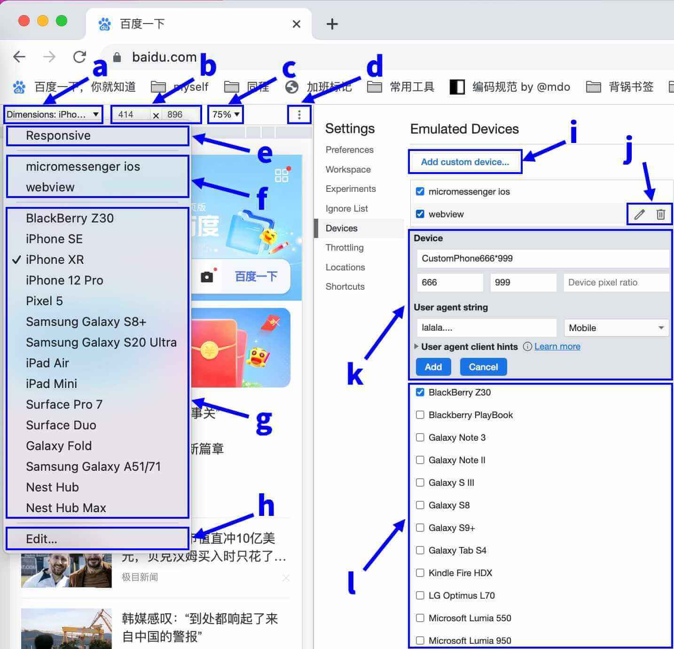Click the baidu.com address bar

[x=385, y=57]
